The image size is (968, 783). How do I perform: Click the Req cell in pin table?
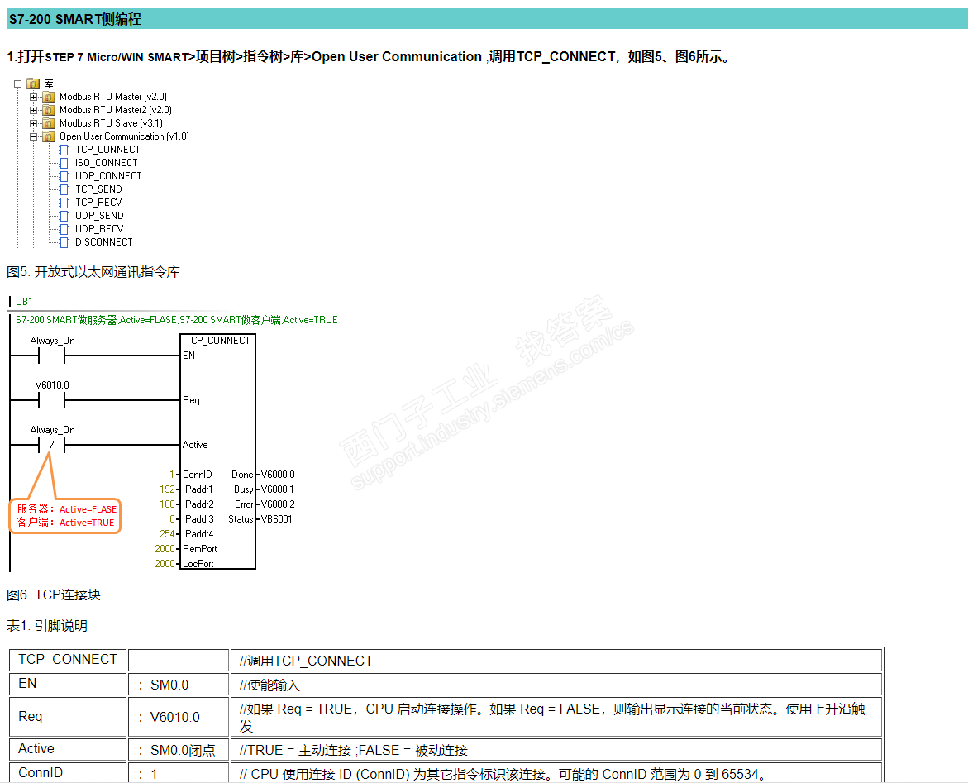(x=68, y=716)
